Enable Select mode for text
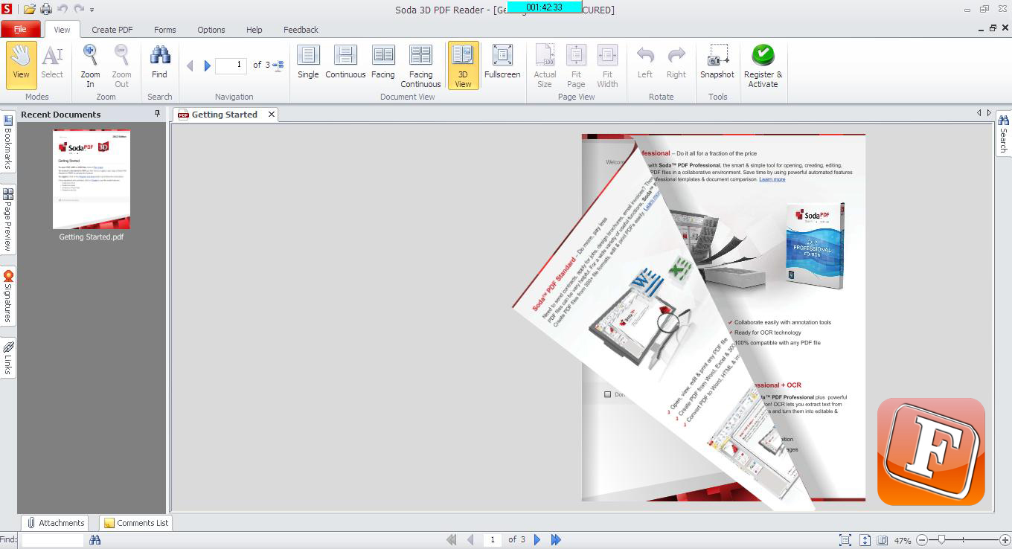This screenshot has width=1012, height=549. click(52, 62)
